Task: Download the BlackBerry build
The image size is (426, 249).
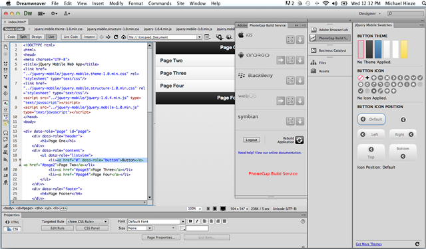Action: click(x=300, y=80)
